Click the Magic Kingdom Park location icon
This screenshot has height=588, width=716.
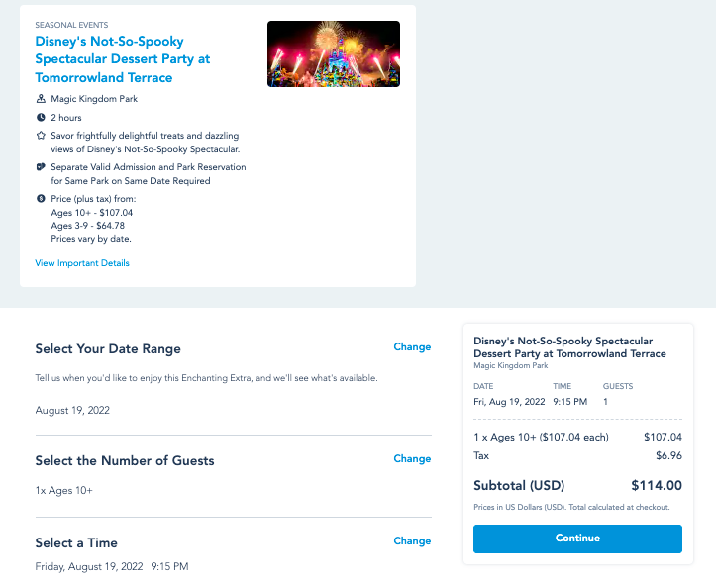(x=41, y=99)
